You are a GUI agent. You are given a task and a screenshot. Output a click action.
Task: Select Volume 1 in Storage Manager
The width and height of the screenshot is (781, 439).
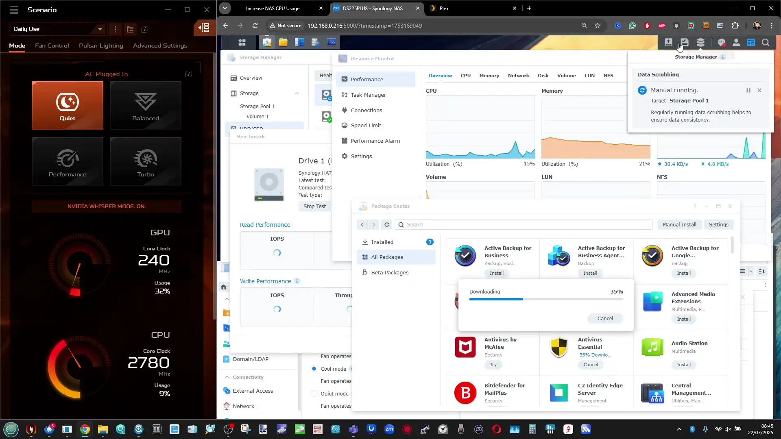tap(257, 116)
